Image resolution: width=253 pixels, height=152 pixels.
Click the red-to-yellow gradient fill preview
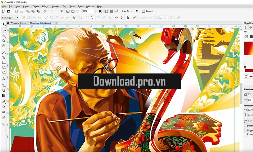(249, 48)
